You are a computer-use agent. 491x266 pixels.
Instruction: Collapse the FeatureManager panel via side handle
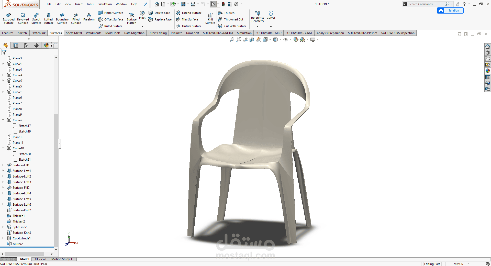(x=60, y=143)
